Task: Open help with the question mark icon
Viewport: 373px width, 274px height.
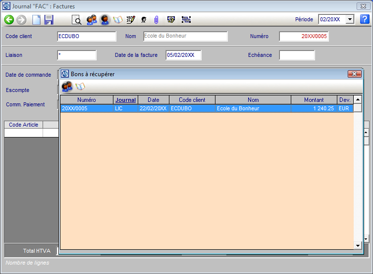Action: (365, 19)
